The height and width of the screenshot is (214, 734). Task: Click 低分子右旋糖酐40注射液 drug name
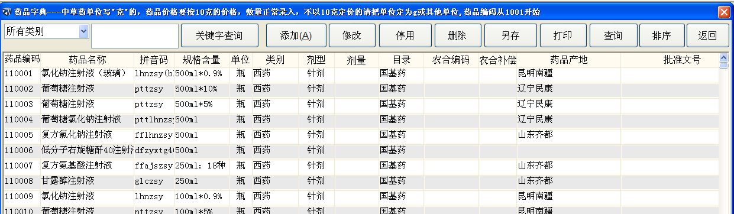point(87,150)
